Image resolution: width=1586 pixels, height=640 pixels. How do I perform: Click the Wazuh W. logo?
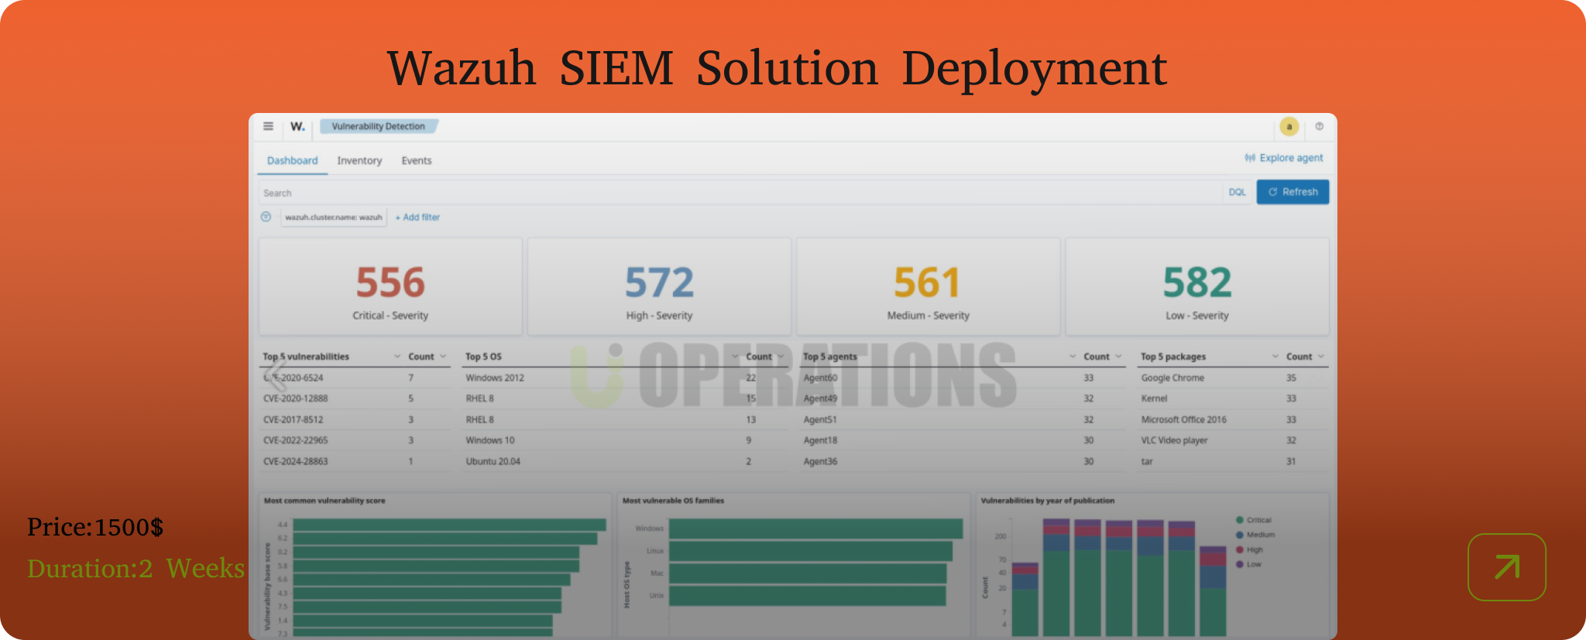297,126
